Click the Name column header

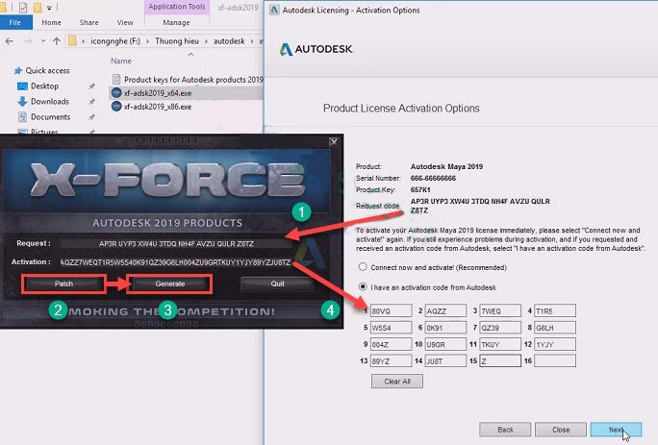[121, 61]
